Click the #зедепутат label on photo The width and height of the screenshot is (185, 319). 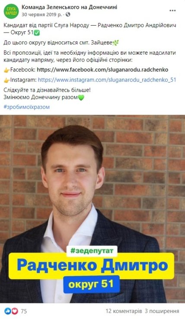click(x=92, y=251)
